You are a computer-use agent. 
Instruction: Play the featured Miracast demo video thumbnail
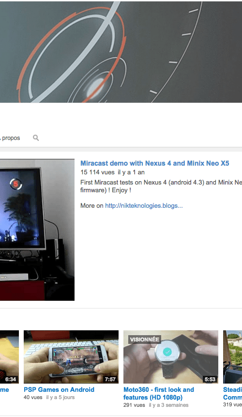click(37, 230)
